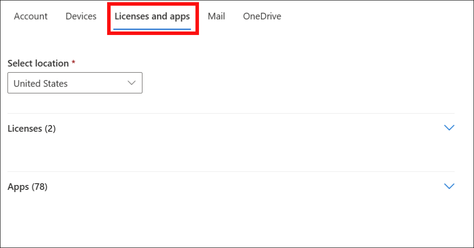Click the United States text in the location field
Viewport: 474px width, 248px height.
click(x=41, y=84)
